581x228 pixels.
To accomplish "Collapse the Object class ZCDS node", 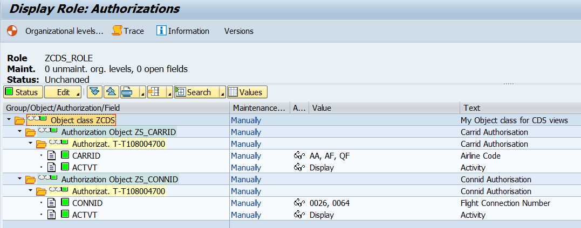I will [9, 120].
